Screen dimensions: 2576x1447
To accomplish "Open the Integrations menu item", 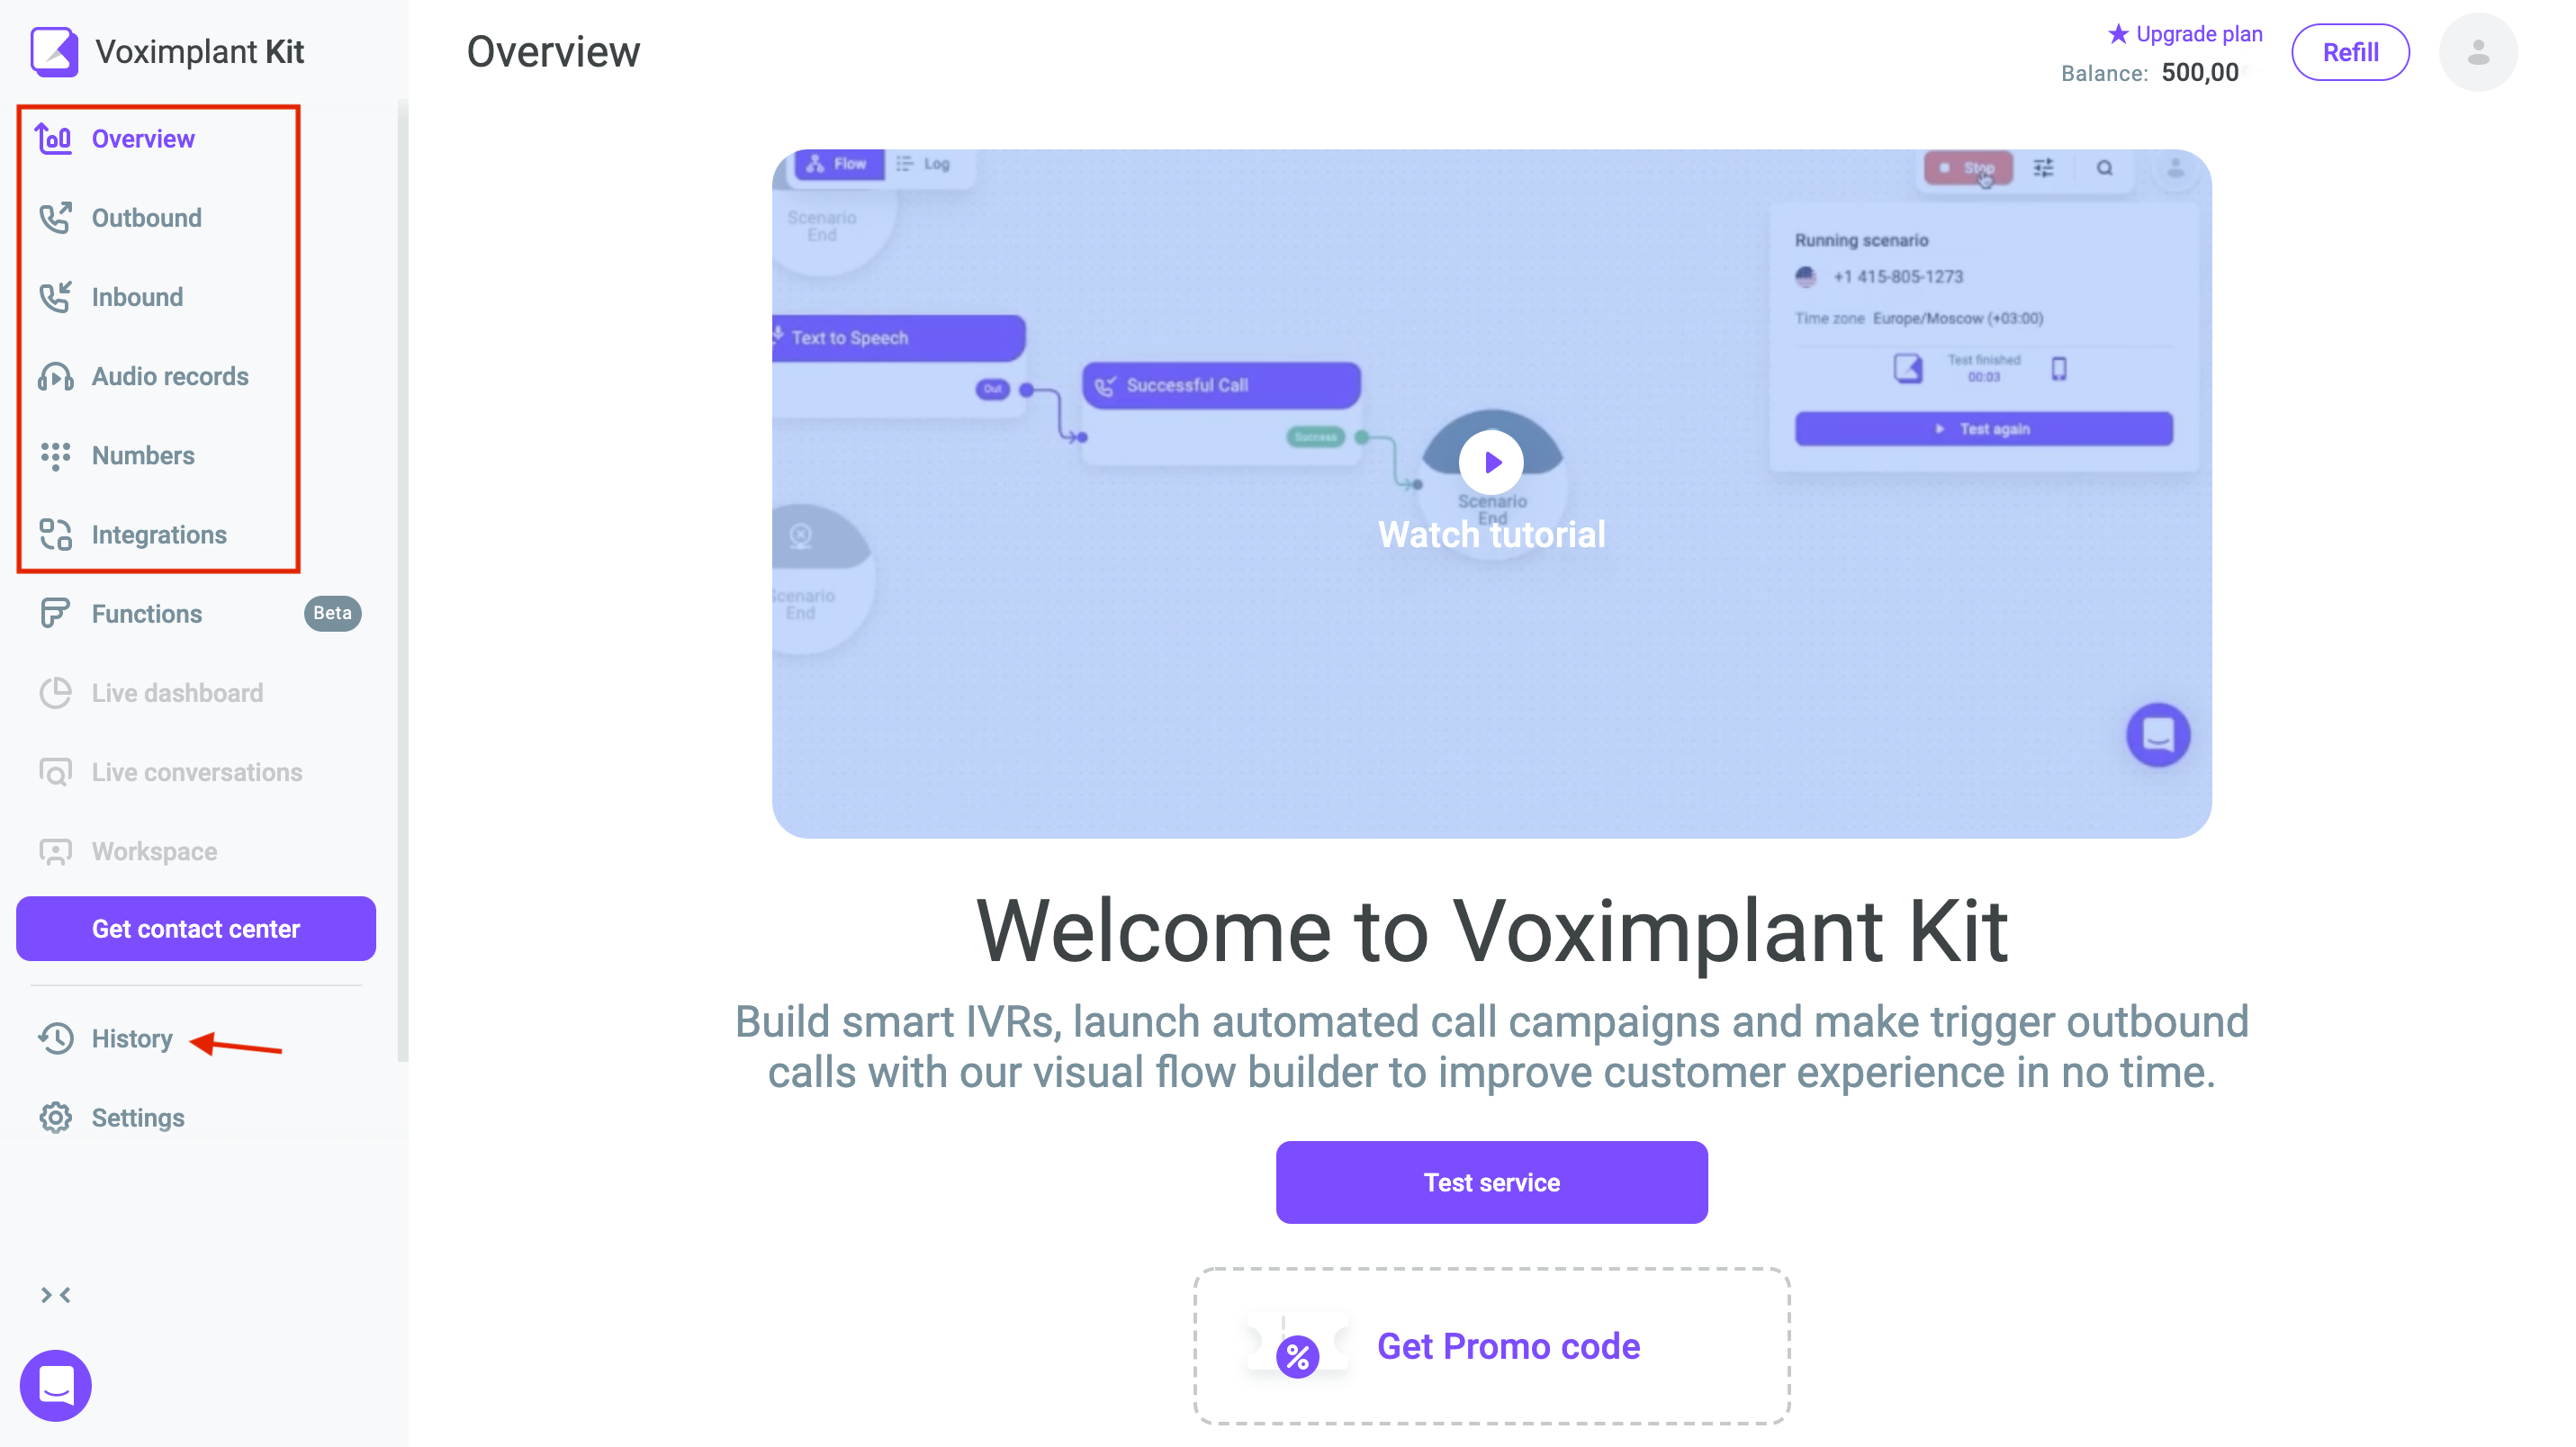I will click(158, 535).
